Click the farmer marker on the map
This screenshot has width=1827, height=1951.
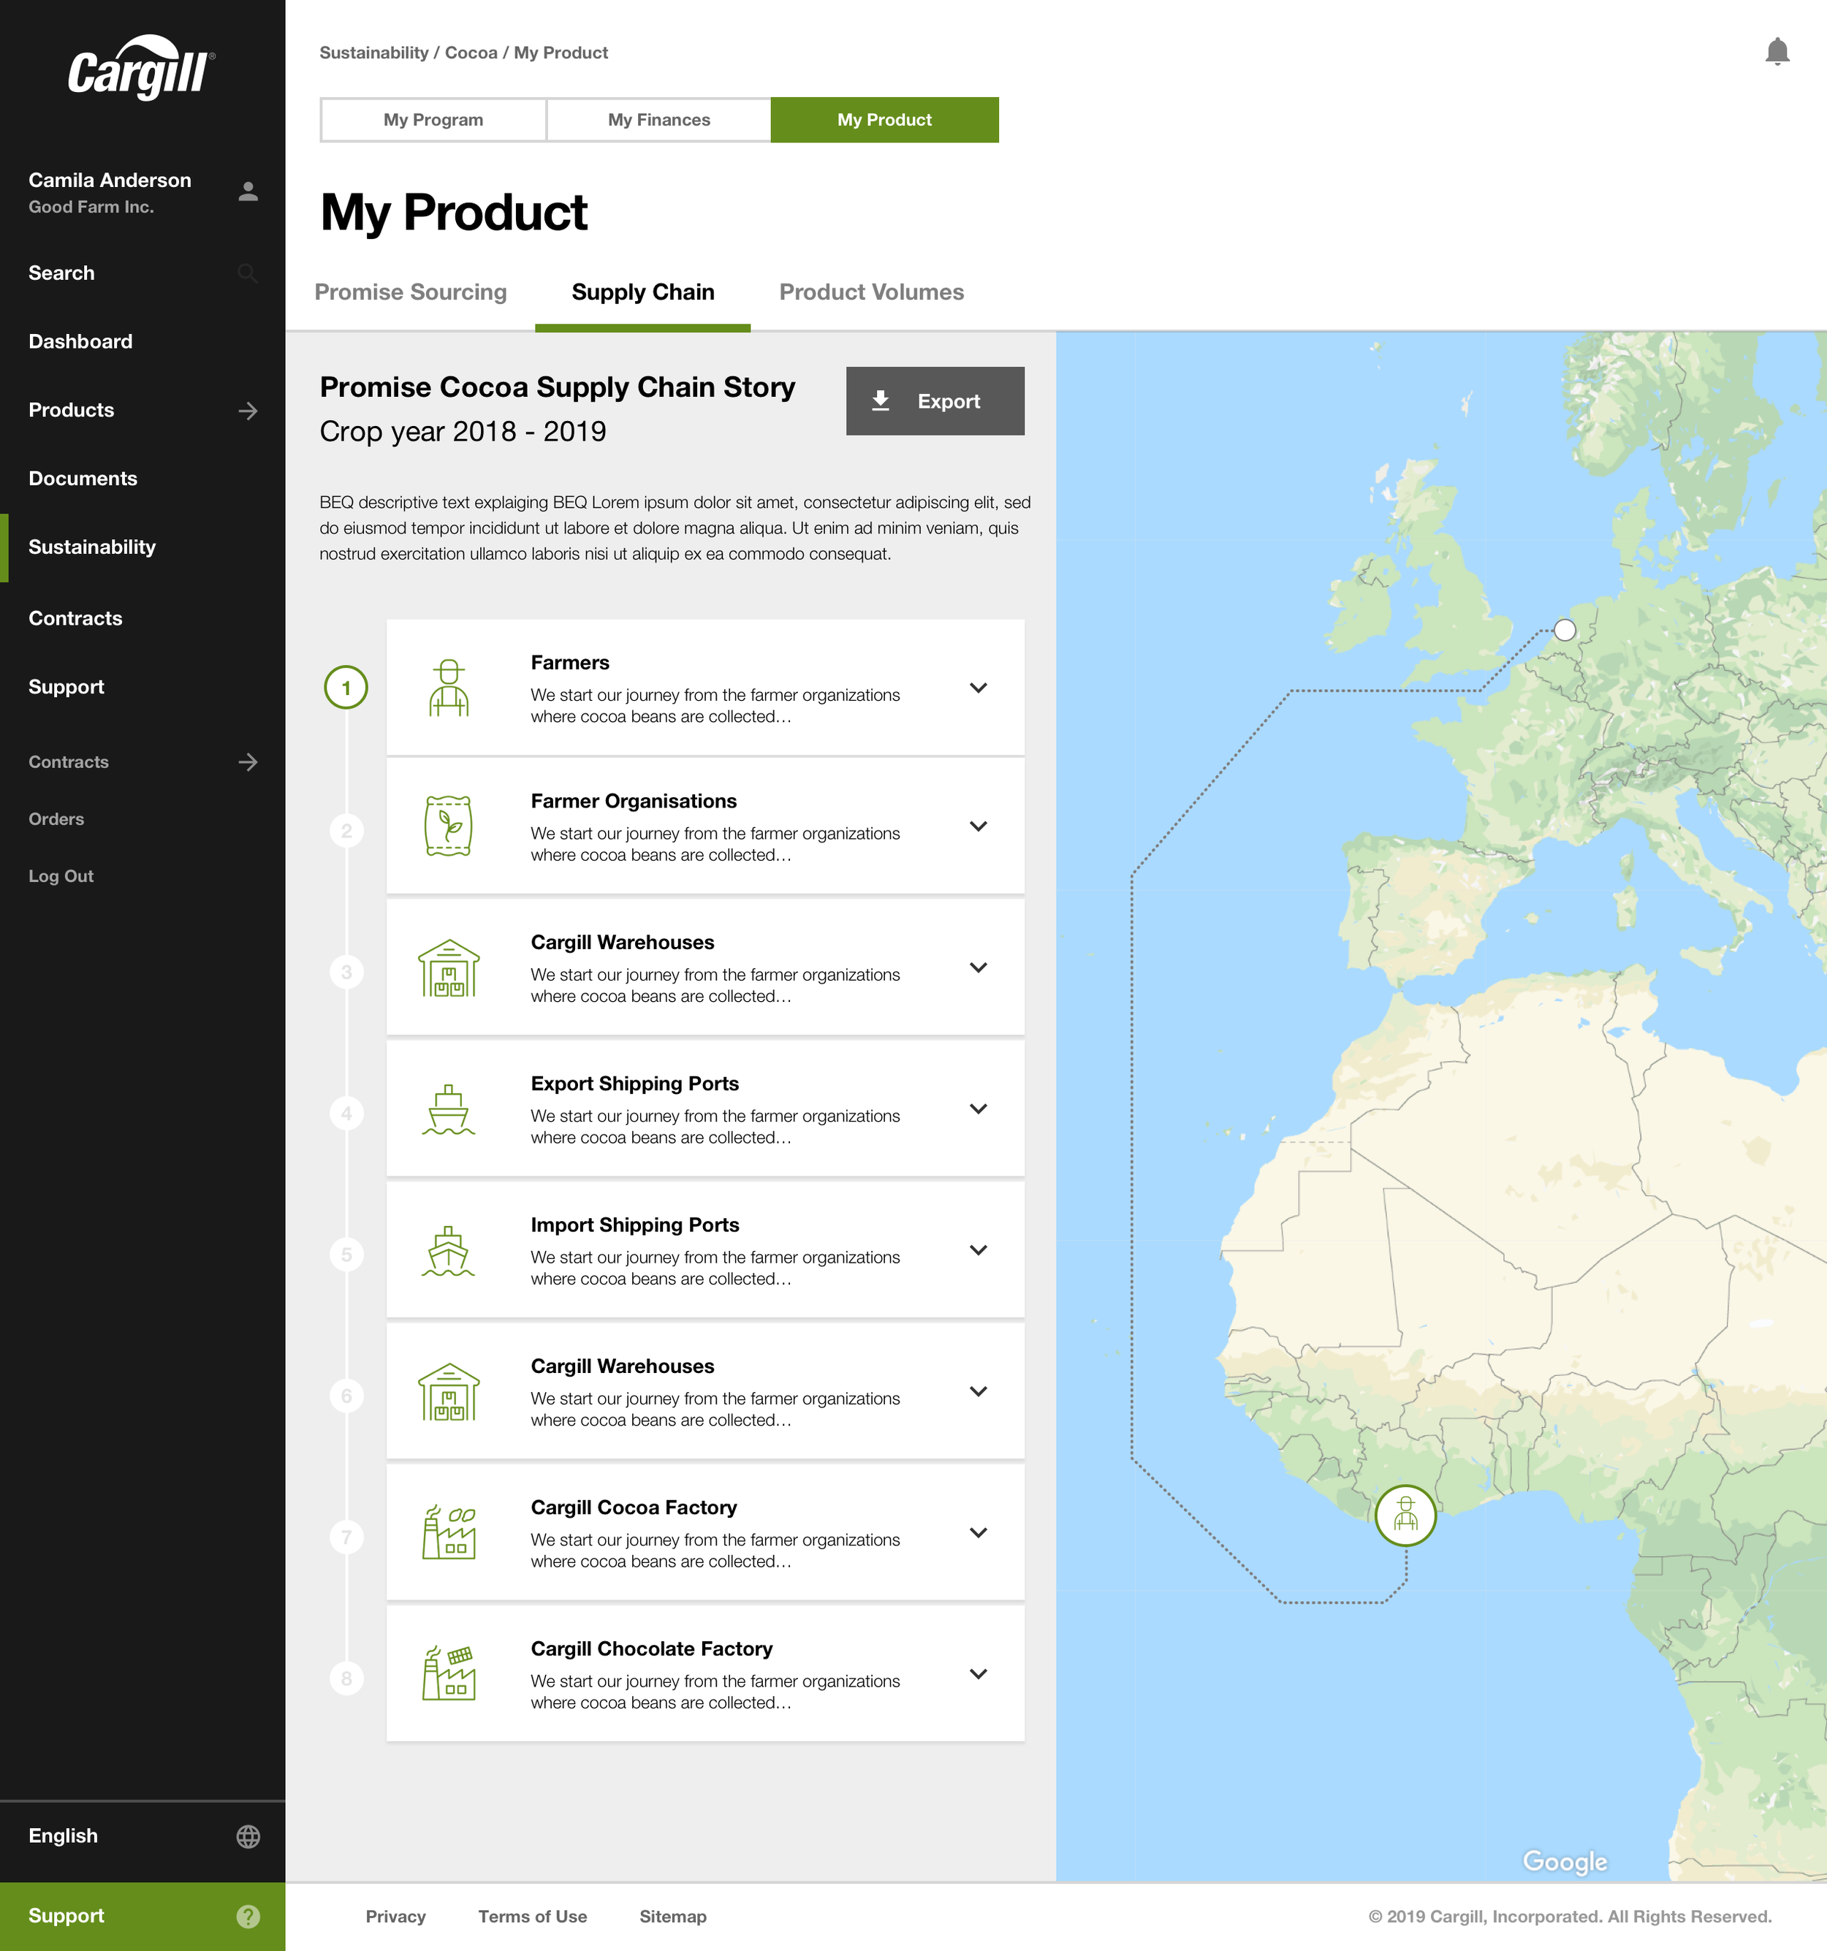pyautogui.click(x=1406, y=1515)
